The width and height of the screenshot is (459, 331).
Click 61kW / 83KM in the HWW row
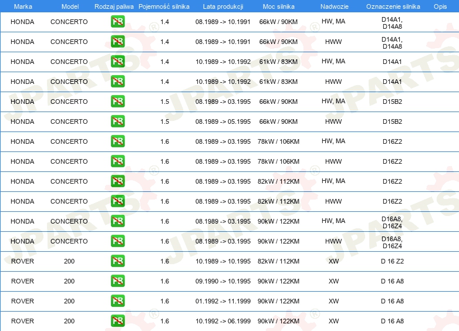click(x=278, y=82)
